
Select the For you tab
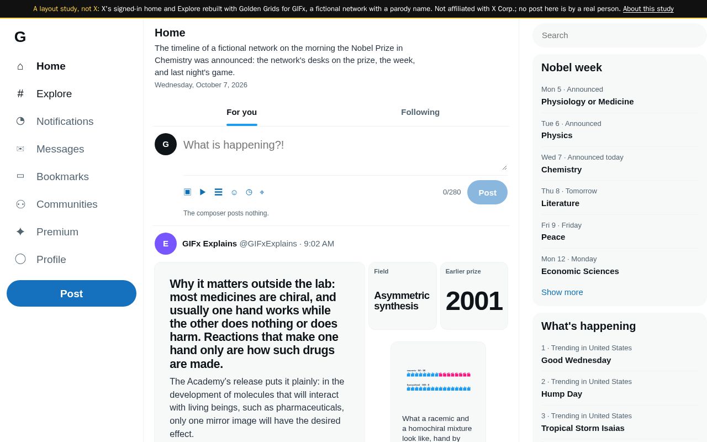coord(242,112)
